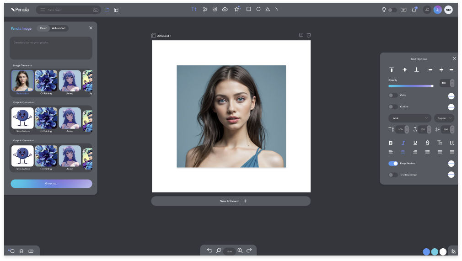Click the image description text field
Image resolution: width=462 pixels, height=261 pixels.
click(x=51, y=48)
